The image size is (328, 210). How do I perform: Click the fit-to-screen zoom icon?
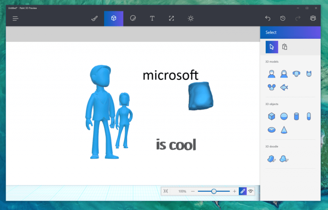(x=166, y=191)
